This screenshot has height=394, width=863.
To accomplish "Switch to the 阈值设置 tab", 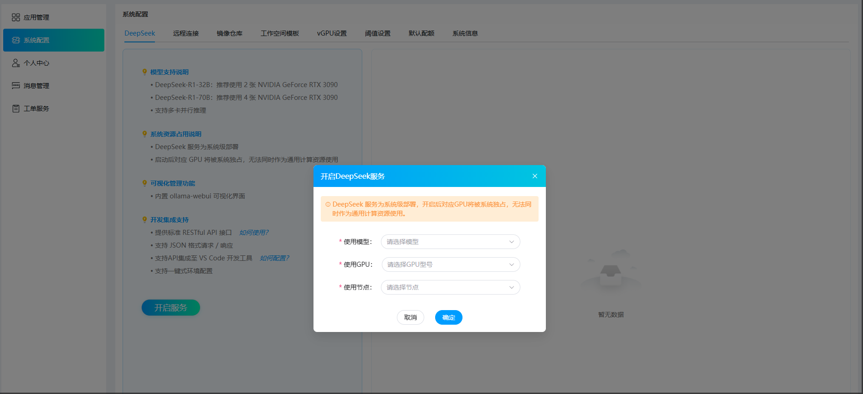I will pyautogui.click(x=378, y=33).
